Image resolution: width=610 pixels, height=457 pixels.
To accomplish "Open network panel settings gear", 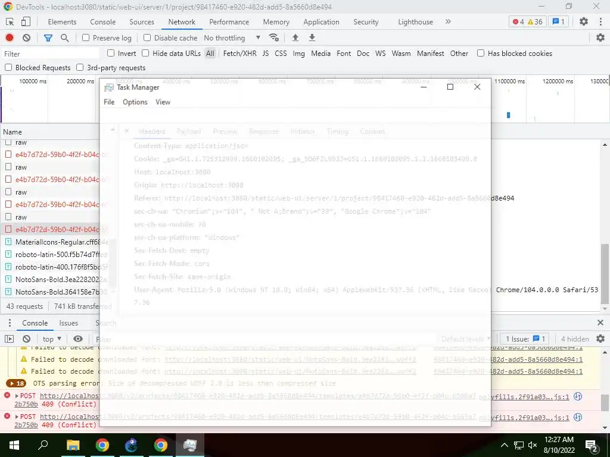I will pyautogui.click(x=600, y=37).
